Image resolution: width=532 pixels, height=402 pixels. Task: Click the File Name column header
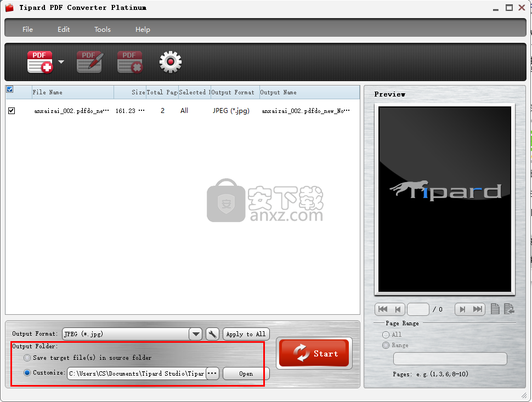(x=72, y=92)
